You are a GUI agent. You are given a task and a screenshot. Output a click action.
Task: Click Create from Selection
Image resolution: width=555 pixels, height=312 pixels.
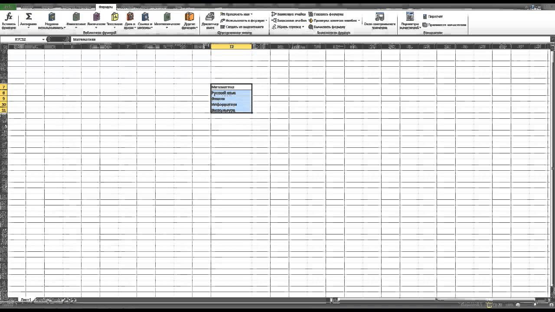(x=242, y=27)
